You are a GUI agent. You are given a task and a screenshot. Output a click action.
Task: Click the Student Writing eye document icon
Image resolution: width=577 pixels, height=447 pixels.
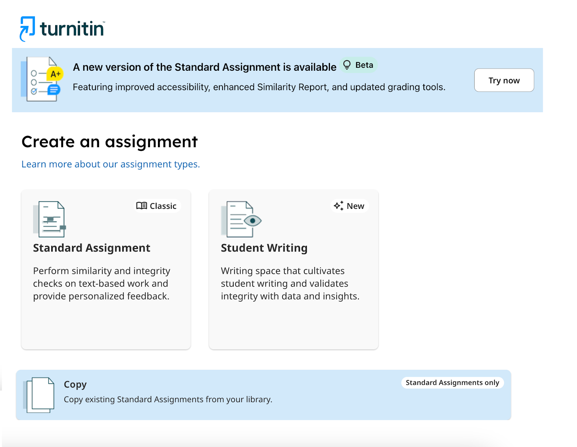pos(241,219)
